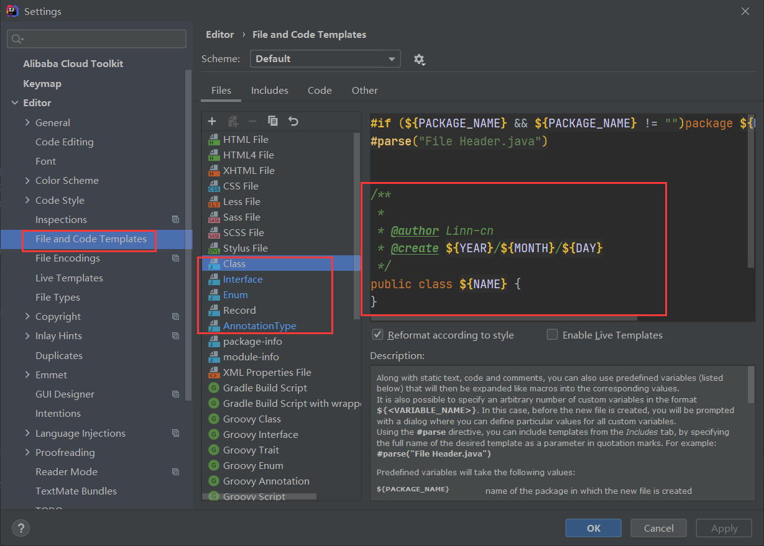Click the Copy Template icon
The height and width of the screenshot is (546, 764).
(273, 121)
